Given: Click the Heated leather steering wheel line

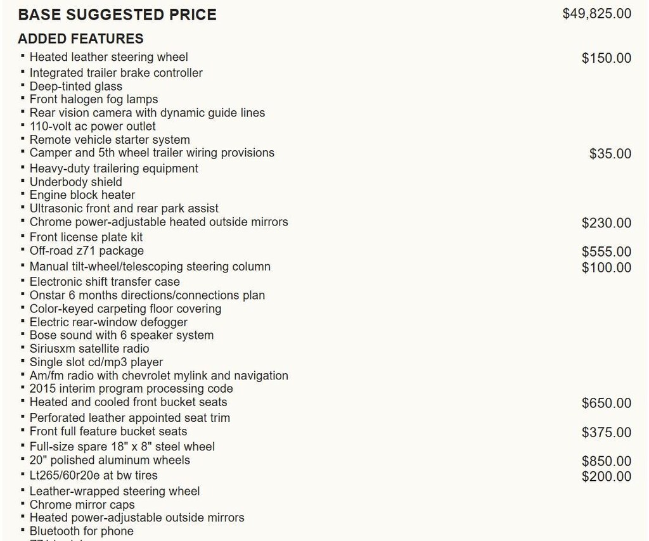Looking at the screenshot, I should tap(108, 57).
